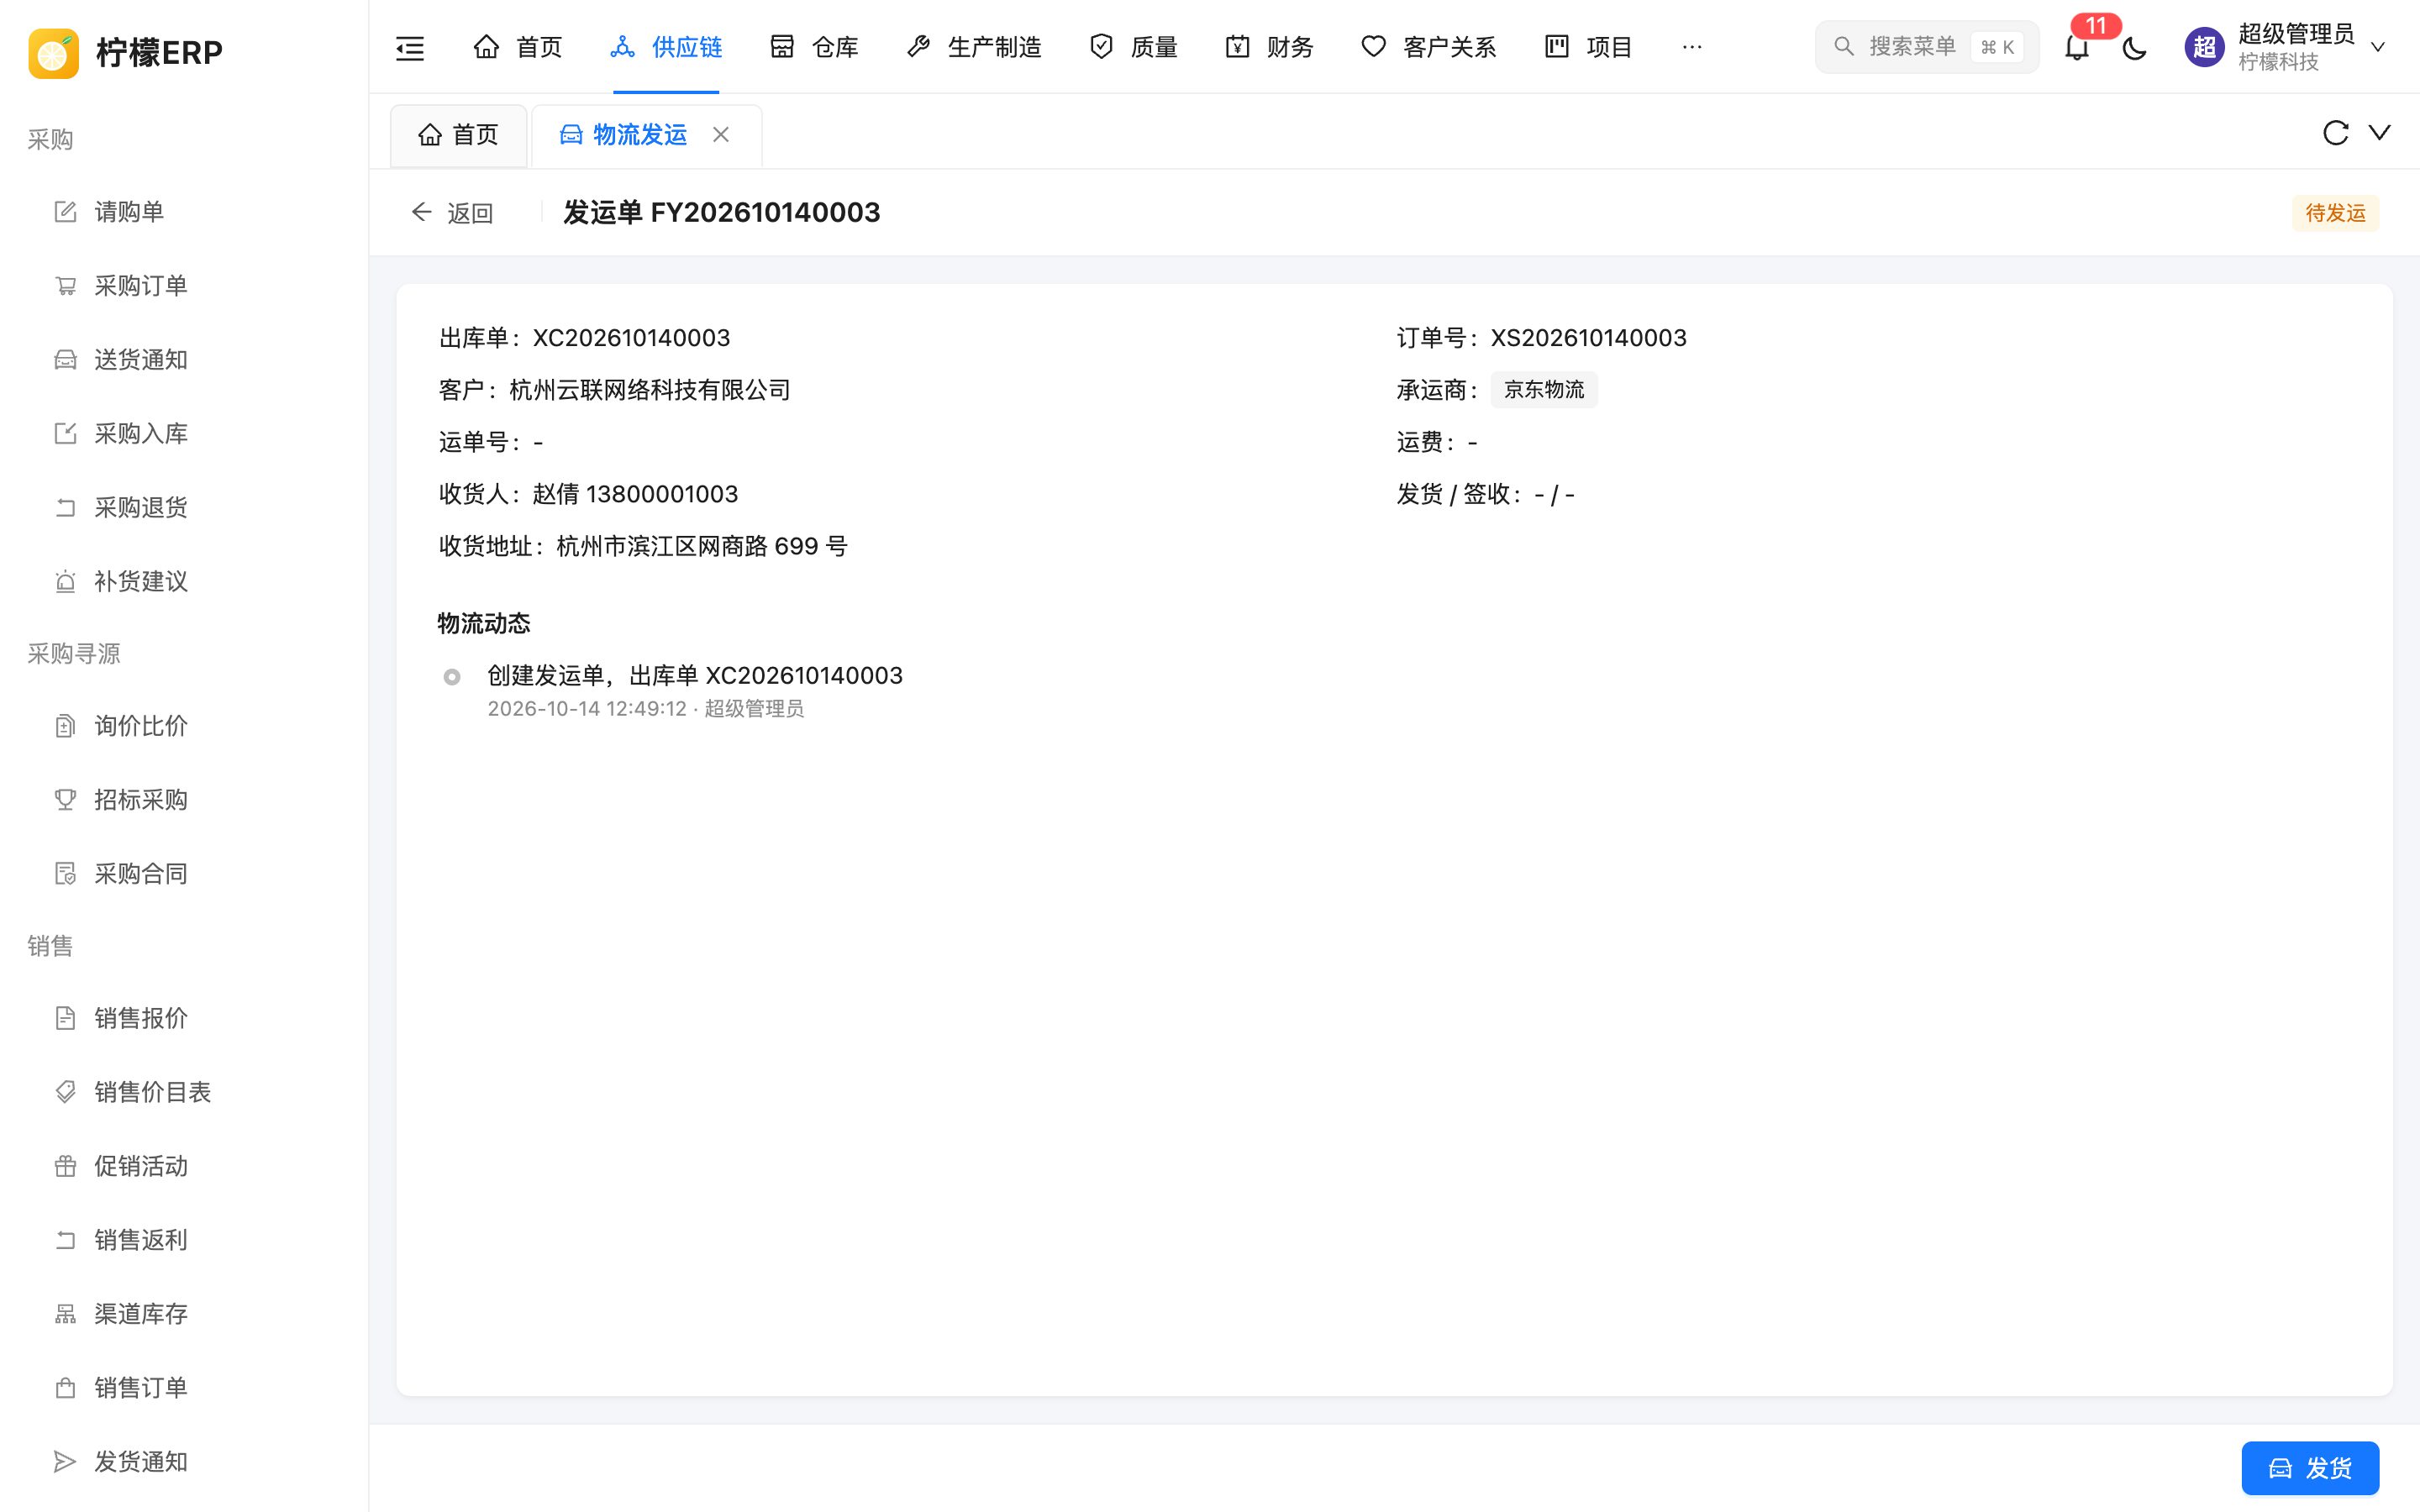Switch to the 首页 page tab
This screenshot has width=2420, height=1512.
(458, 135)
